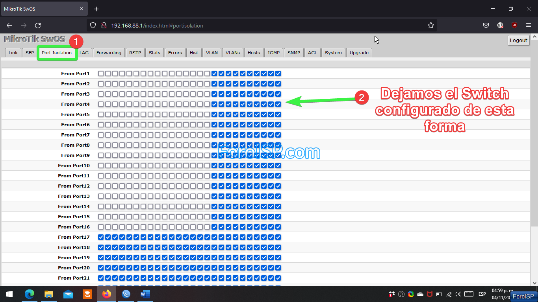Open the Forwarding tab
Viewport: 538px width, 302px height.
click(109, 53)
